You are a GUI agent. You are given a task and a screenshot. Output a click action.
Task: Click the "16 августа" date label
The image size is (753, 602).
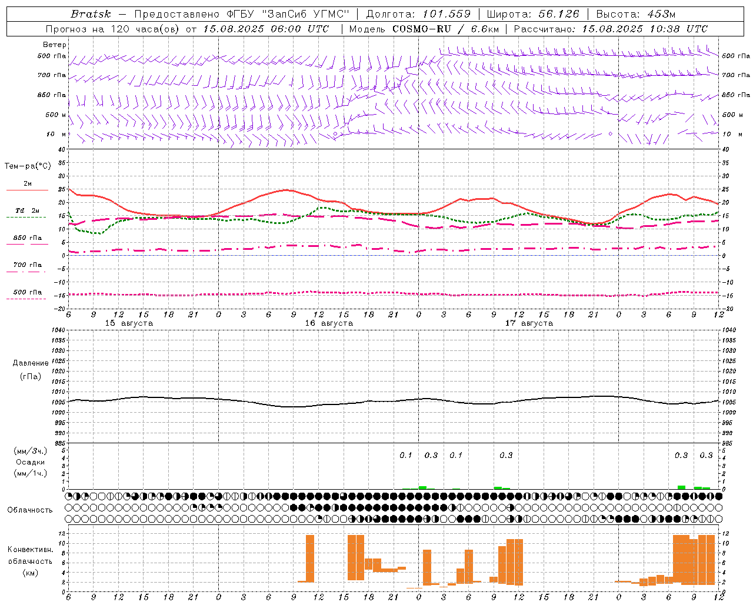pyautogui.click(x=329, y=323)
